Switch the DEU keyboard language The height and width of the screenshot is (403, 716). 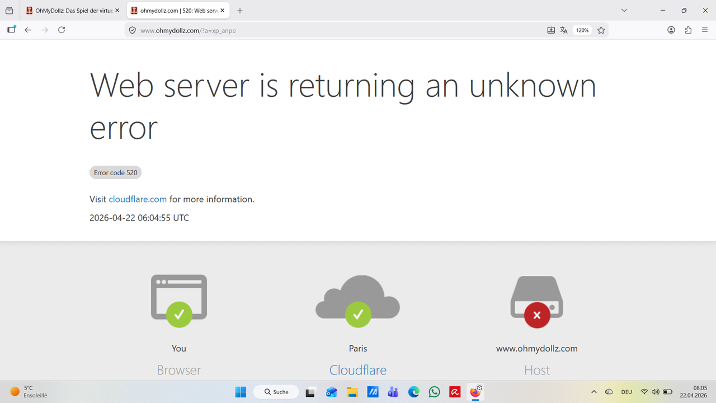coord(626,392)
